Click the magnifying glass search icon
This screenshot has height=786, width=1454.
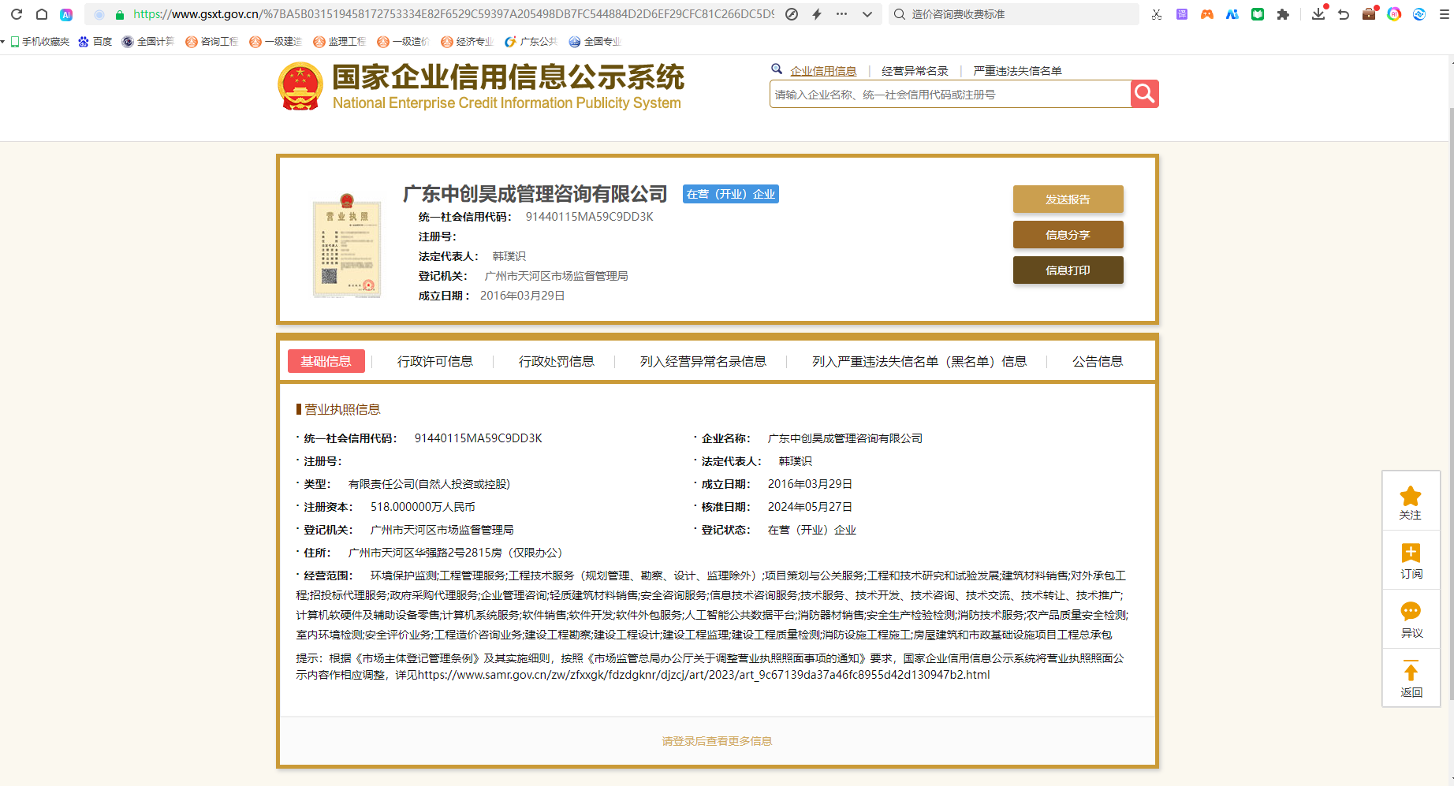pos(1144,94)
